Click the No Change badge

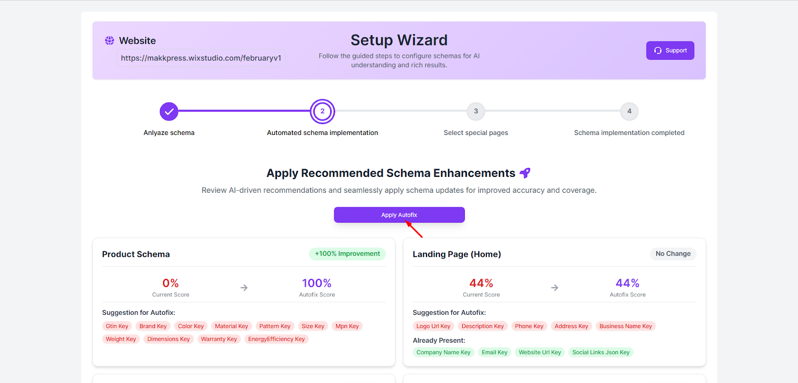[673, 254]
